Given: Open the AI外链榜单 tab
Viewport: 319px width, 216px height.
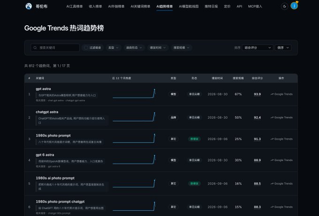Looking at the screenshot, I should tap(116, 6).
